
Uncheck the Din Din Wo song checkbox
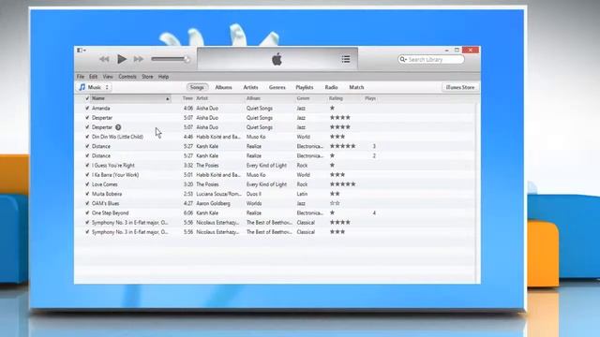[x=87, y=137]
